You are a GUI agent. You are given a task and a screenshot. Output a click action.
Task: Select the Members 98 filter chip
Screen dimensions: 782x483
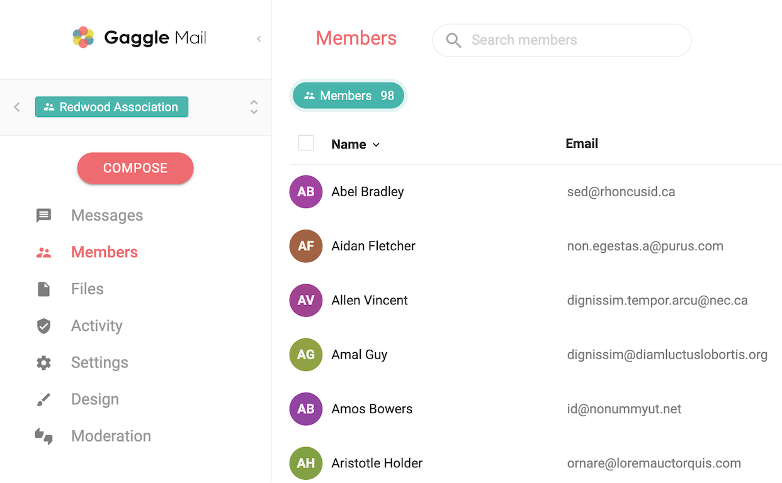coord(348,96)
